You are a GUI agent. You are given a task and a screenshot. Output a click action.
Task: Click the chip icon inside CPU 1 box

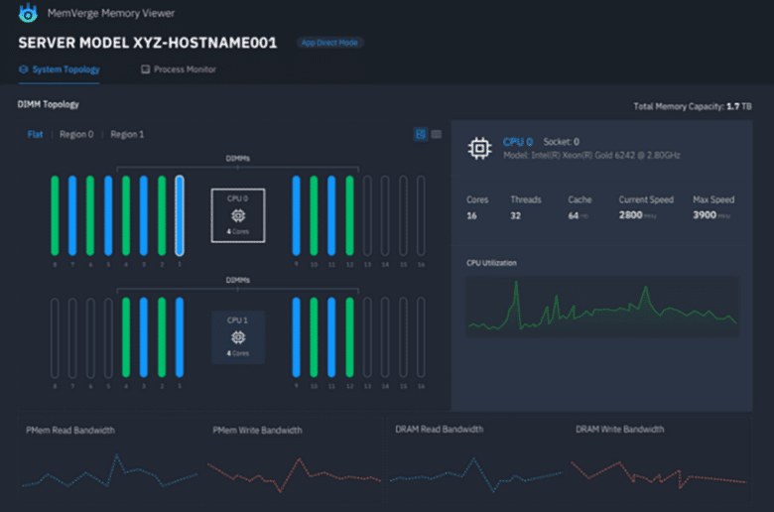click(x=238, y=337)
